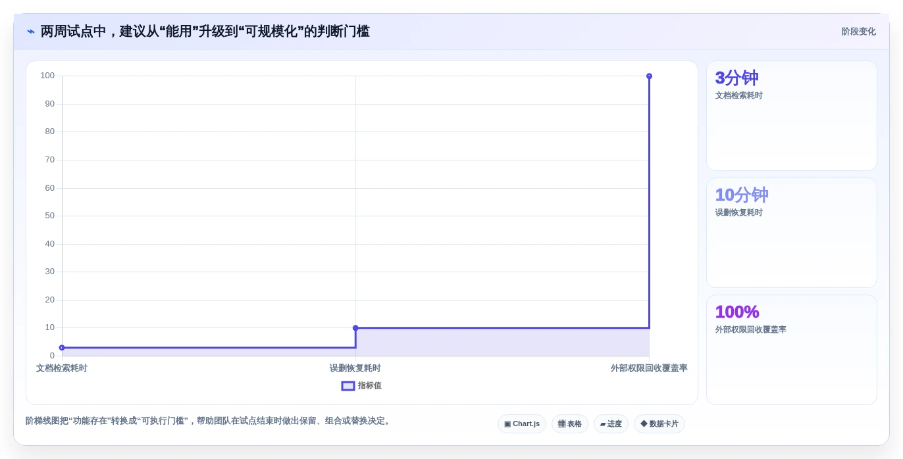Click the 10分钟 value text

click(742, 195)
